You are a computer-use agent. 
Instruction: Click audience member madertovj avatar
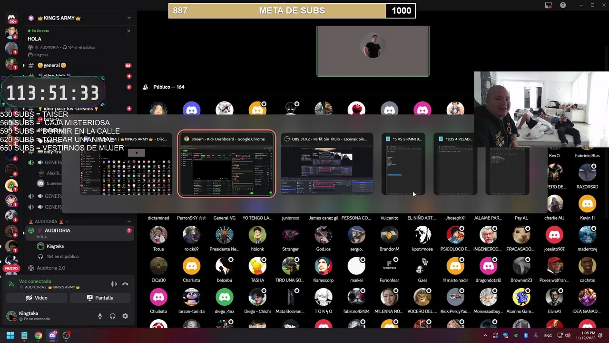(587, 235)
